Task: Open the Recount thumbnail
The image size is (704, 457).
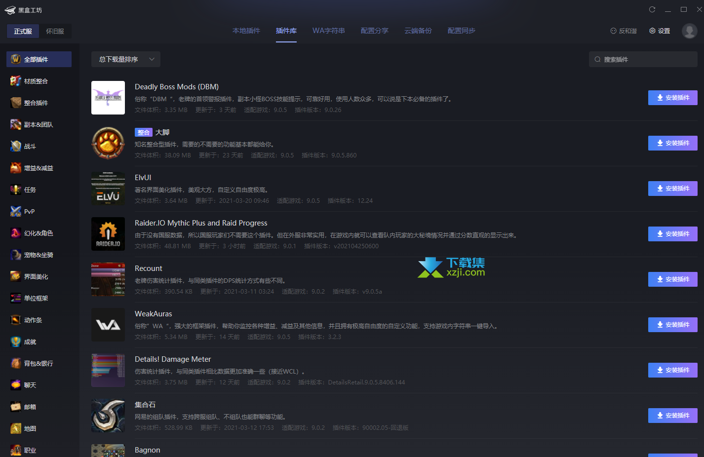Action: tap(108, 279)
